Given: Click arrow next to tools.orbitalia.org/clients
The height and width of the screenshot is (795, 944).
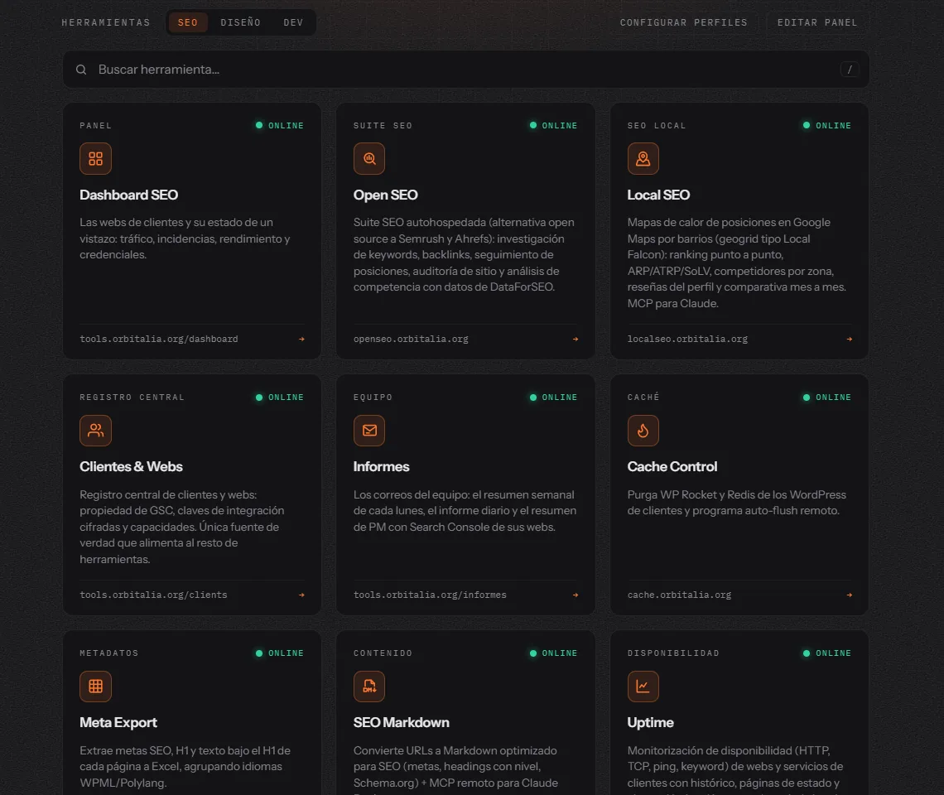Looking at the screenshot, I should 301,595.
